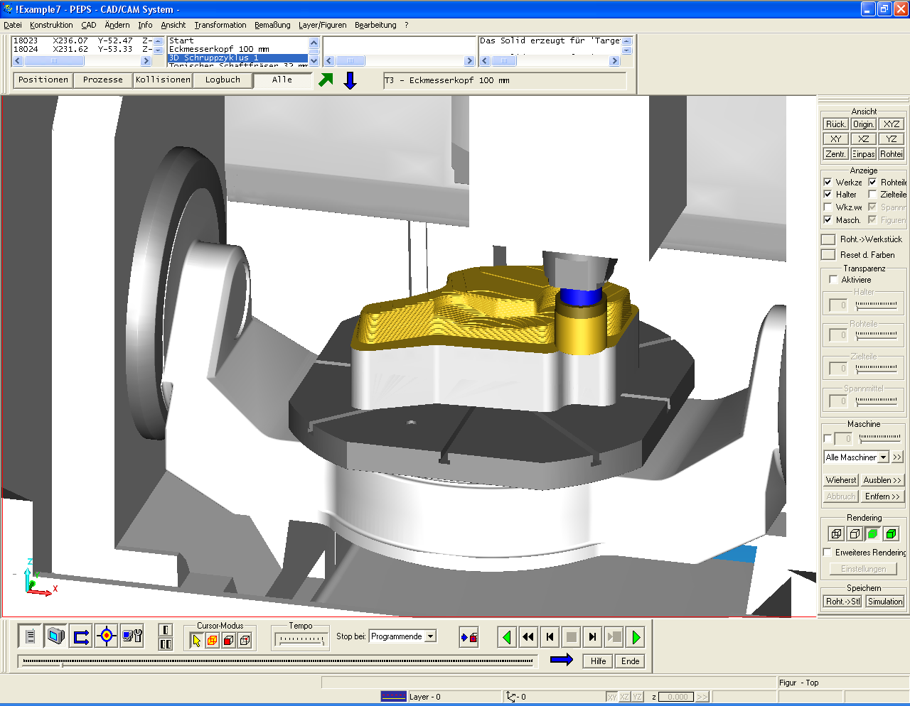This screenshot has width=910, height=706.
Task: Open the Bemaßung menu
Action: (272, 25)
